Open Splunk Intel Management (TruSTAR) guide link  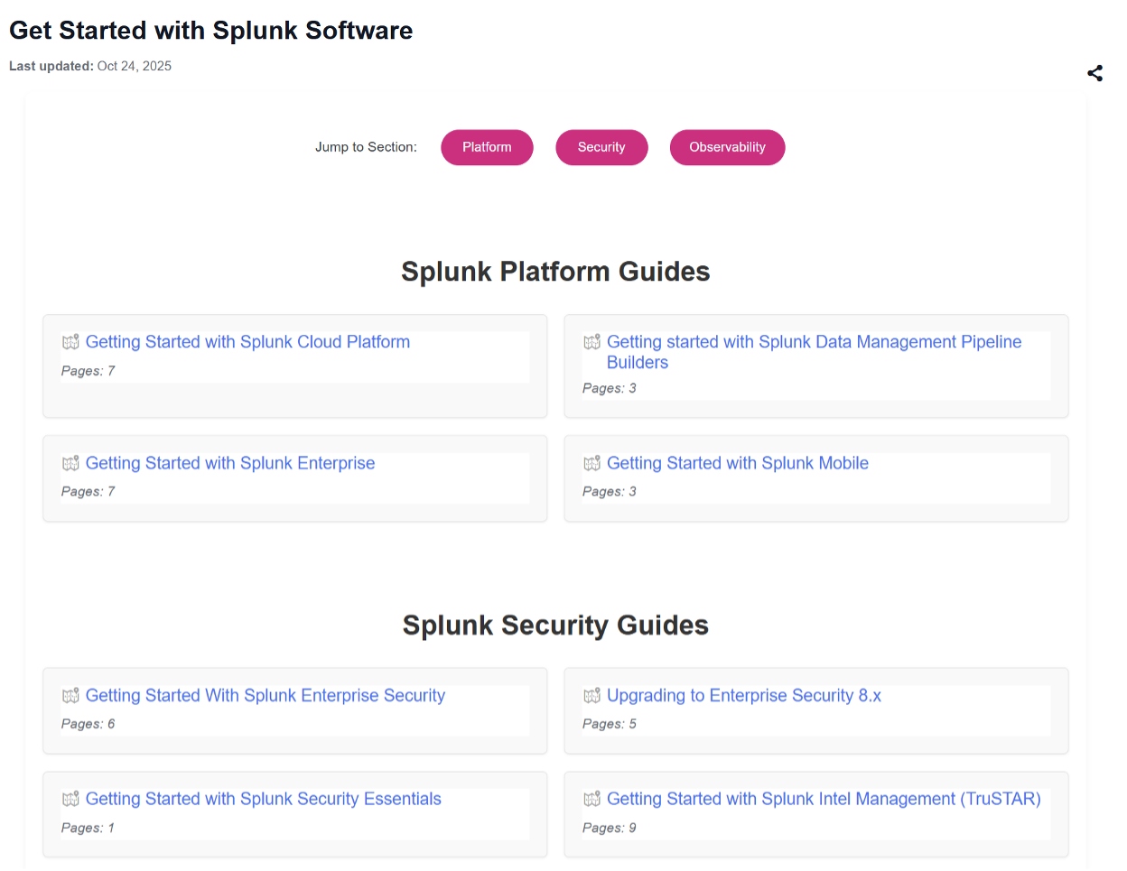pyautogui.click(x=823, y=799)
